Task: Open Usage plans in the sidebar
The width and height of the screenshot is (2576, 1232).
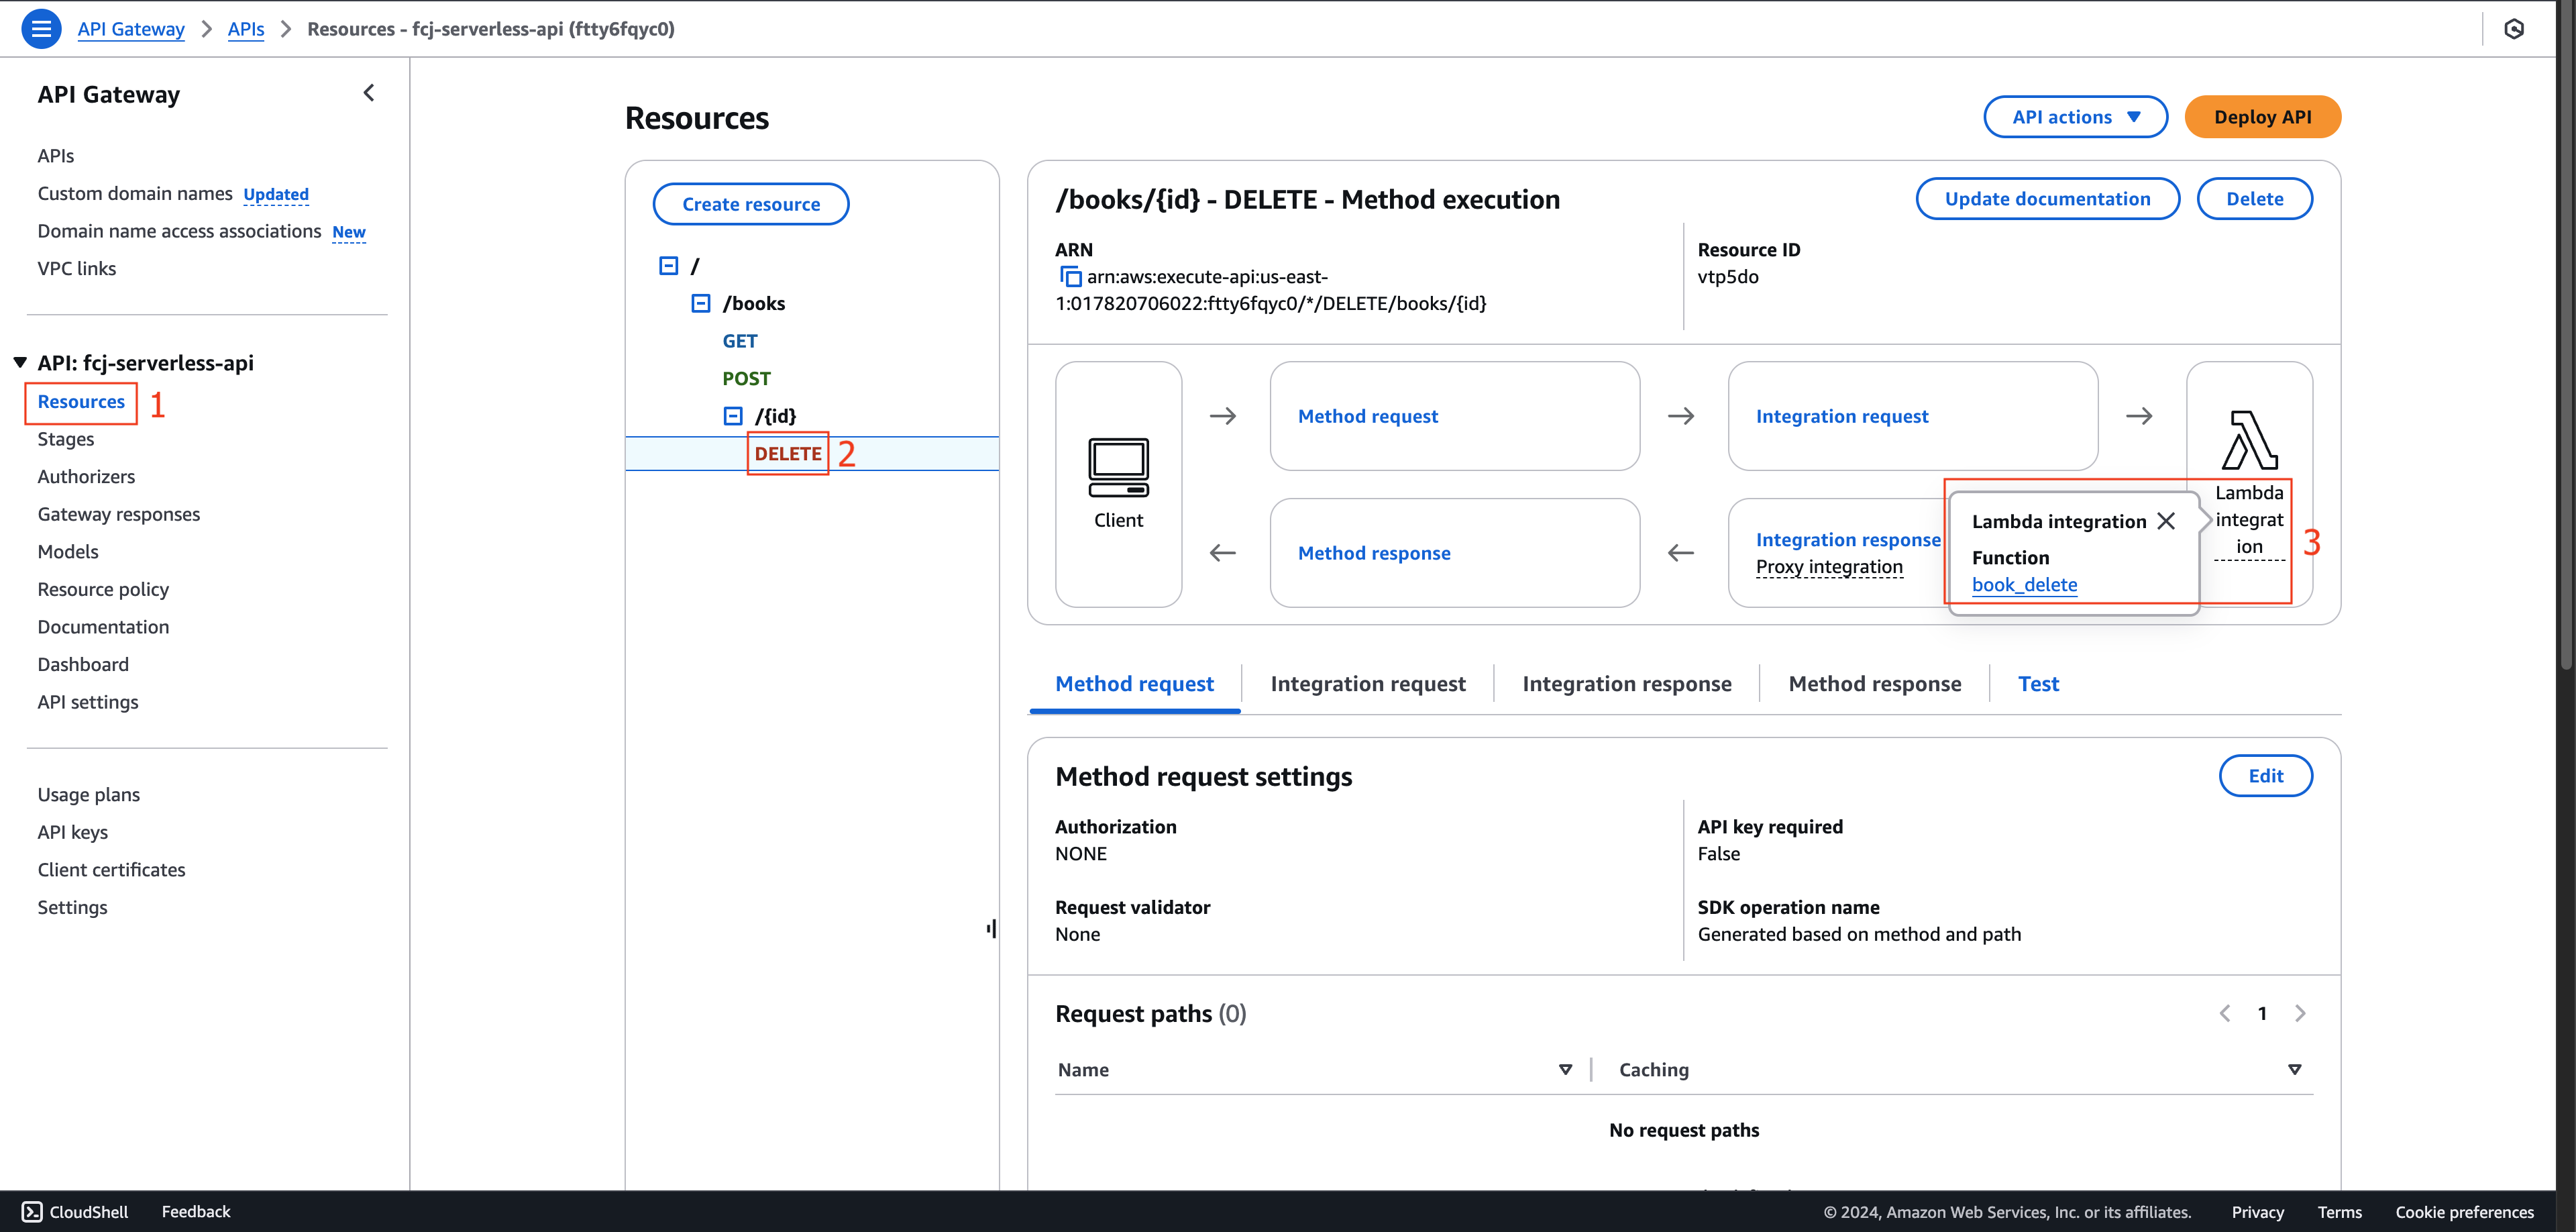Action: pos(89,795)
